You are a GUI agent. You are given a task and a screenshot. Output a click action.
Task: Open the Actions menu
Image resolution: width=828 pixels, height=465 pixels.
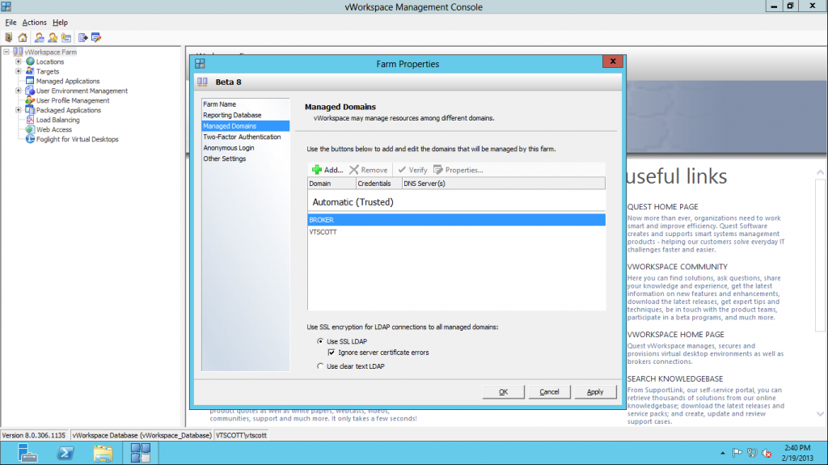tap(34, 22)
